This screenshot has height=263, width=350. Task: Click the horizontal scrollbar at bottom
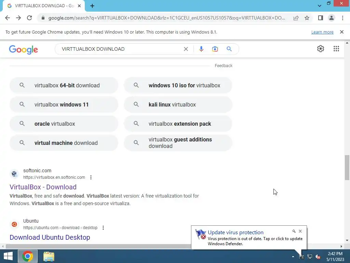coord(98,246)
